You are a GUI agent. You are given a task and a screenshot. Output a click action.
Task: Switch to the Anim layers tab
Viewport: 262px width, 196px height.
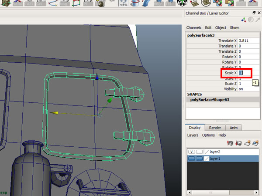coord(234,128)
